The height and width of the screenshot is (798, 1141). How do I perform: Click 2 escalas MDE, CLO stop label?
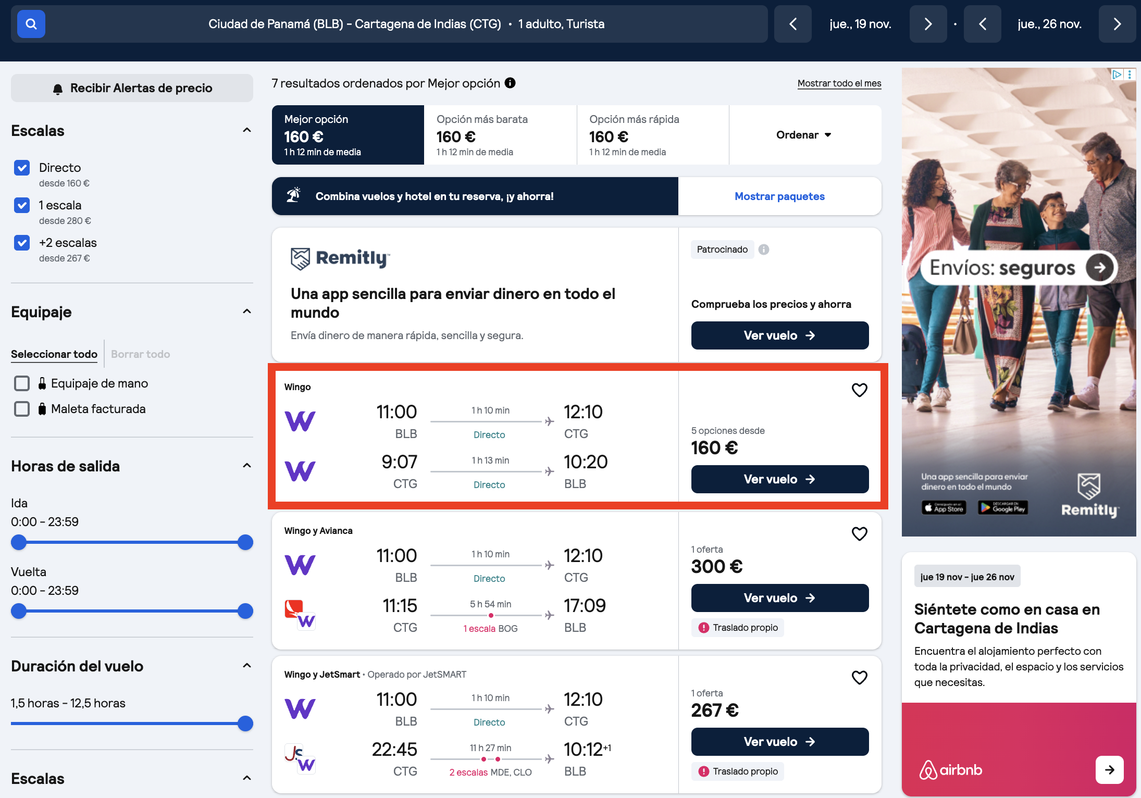click(490, 772)
